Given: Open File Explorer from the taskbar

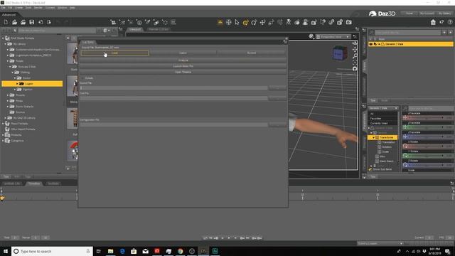Looking at the screenshot, I should pos(111,251).
